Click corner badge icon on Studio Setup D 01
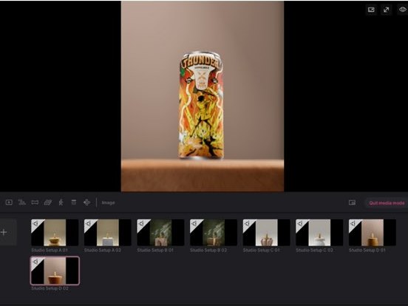Screen dimensions: 408x306 (x=353, y=223)
